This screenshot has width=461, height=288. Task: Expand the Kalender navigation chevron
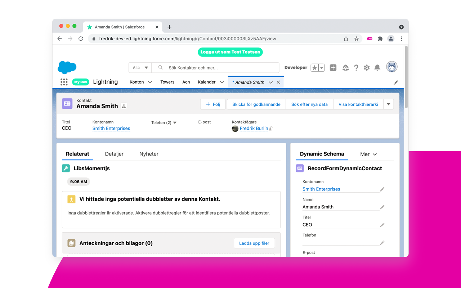222,82
